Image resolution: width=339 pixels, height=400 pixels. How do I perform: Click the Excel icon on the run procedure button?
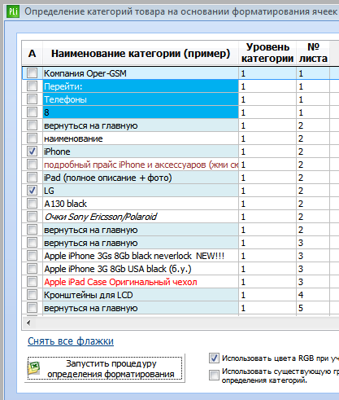tap(34, 368)
